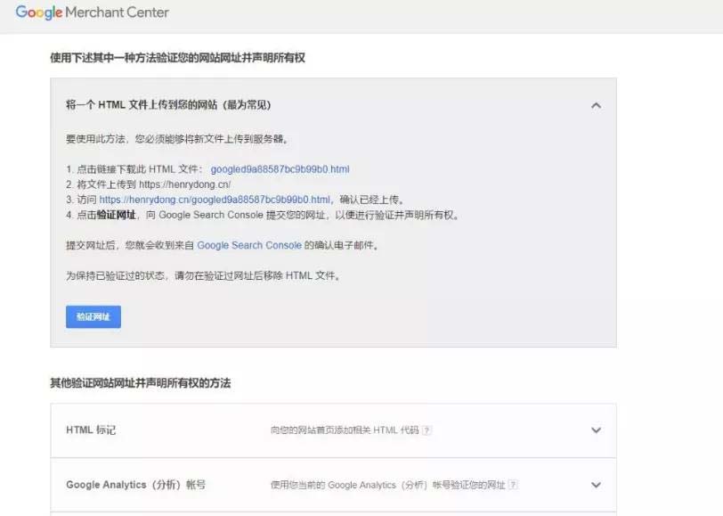Click the text https://henrydong.cn/ in step 2
Screen dimensions: 723x516
pyautogui.click(x=184, y=184)
